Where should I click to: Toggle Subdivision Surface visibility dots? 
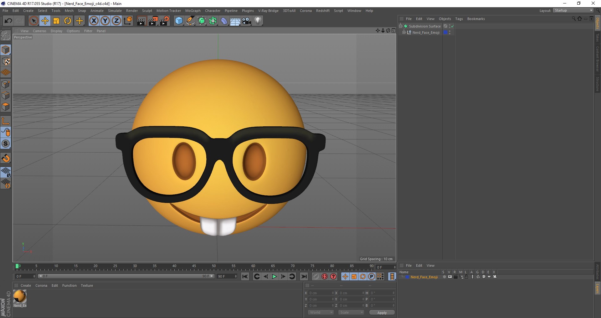pos(450,26)
